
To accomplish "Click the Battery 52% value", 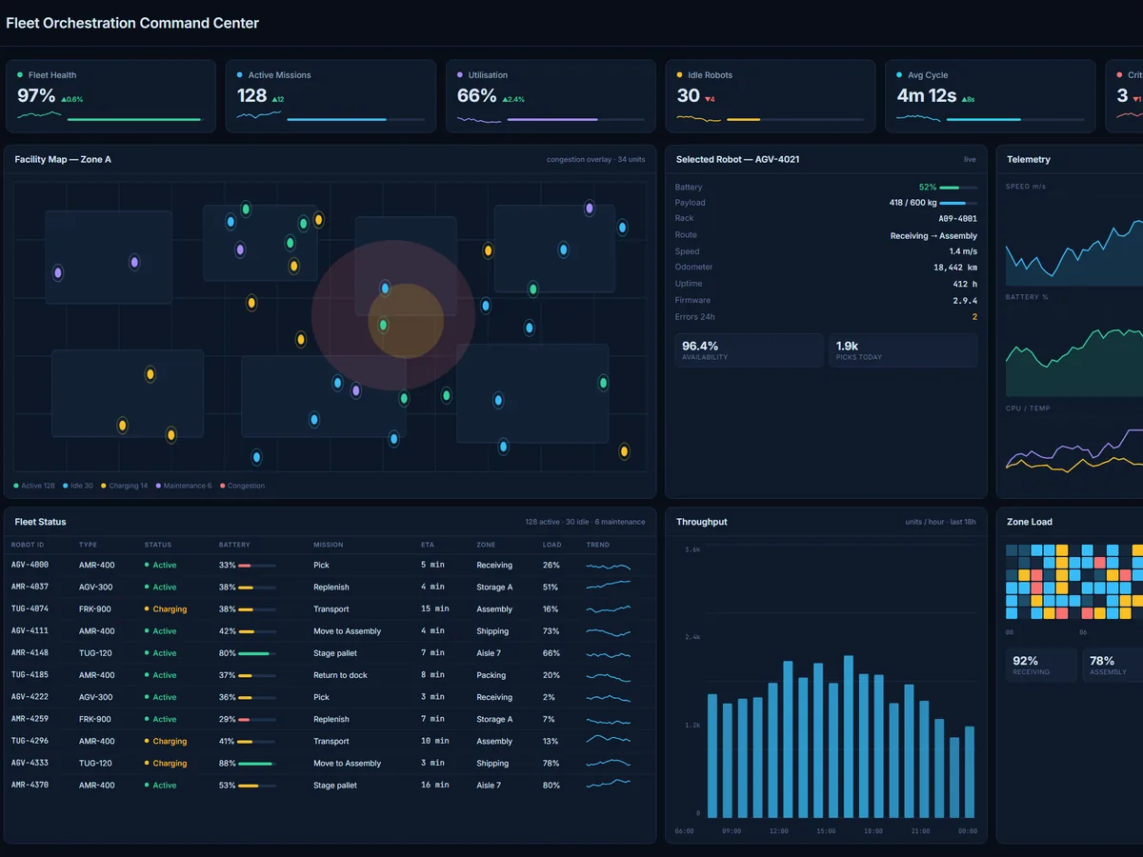I will [x=928, y=188].
